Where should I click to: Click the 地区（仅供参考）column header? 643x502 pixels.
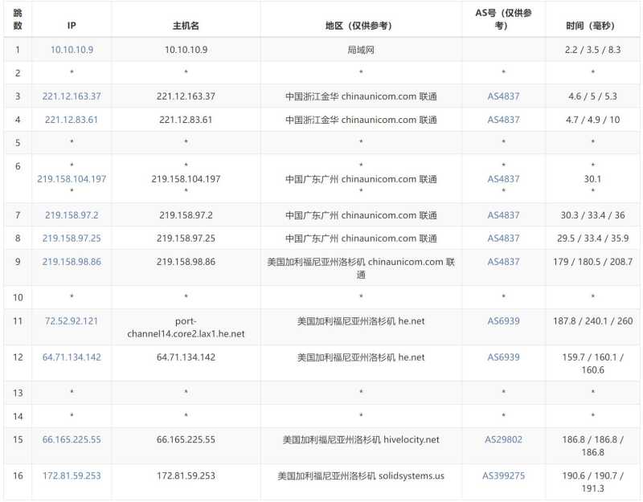pyautogui.click(x=358, y=25)
